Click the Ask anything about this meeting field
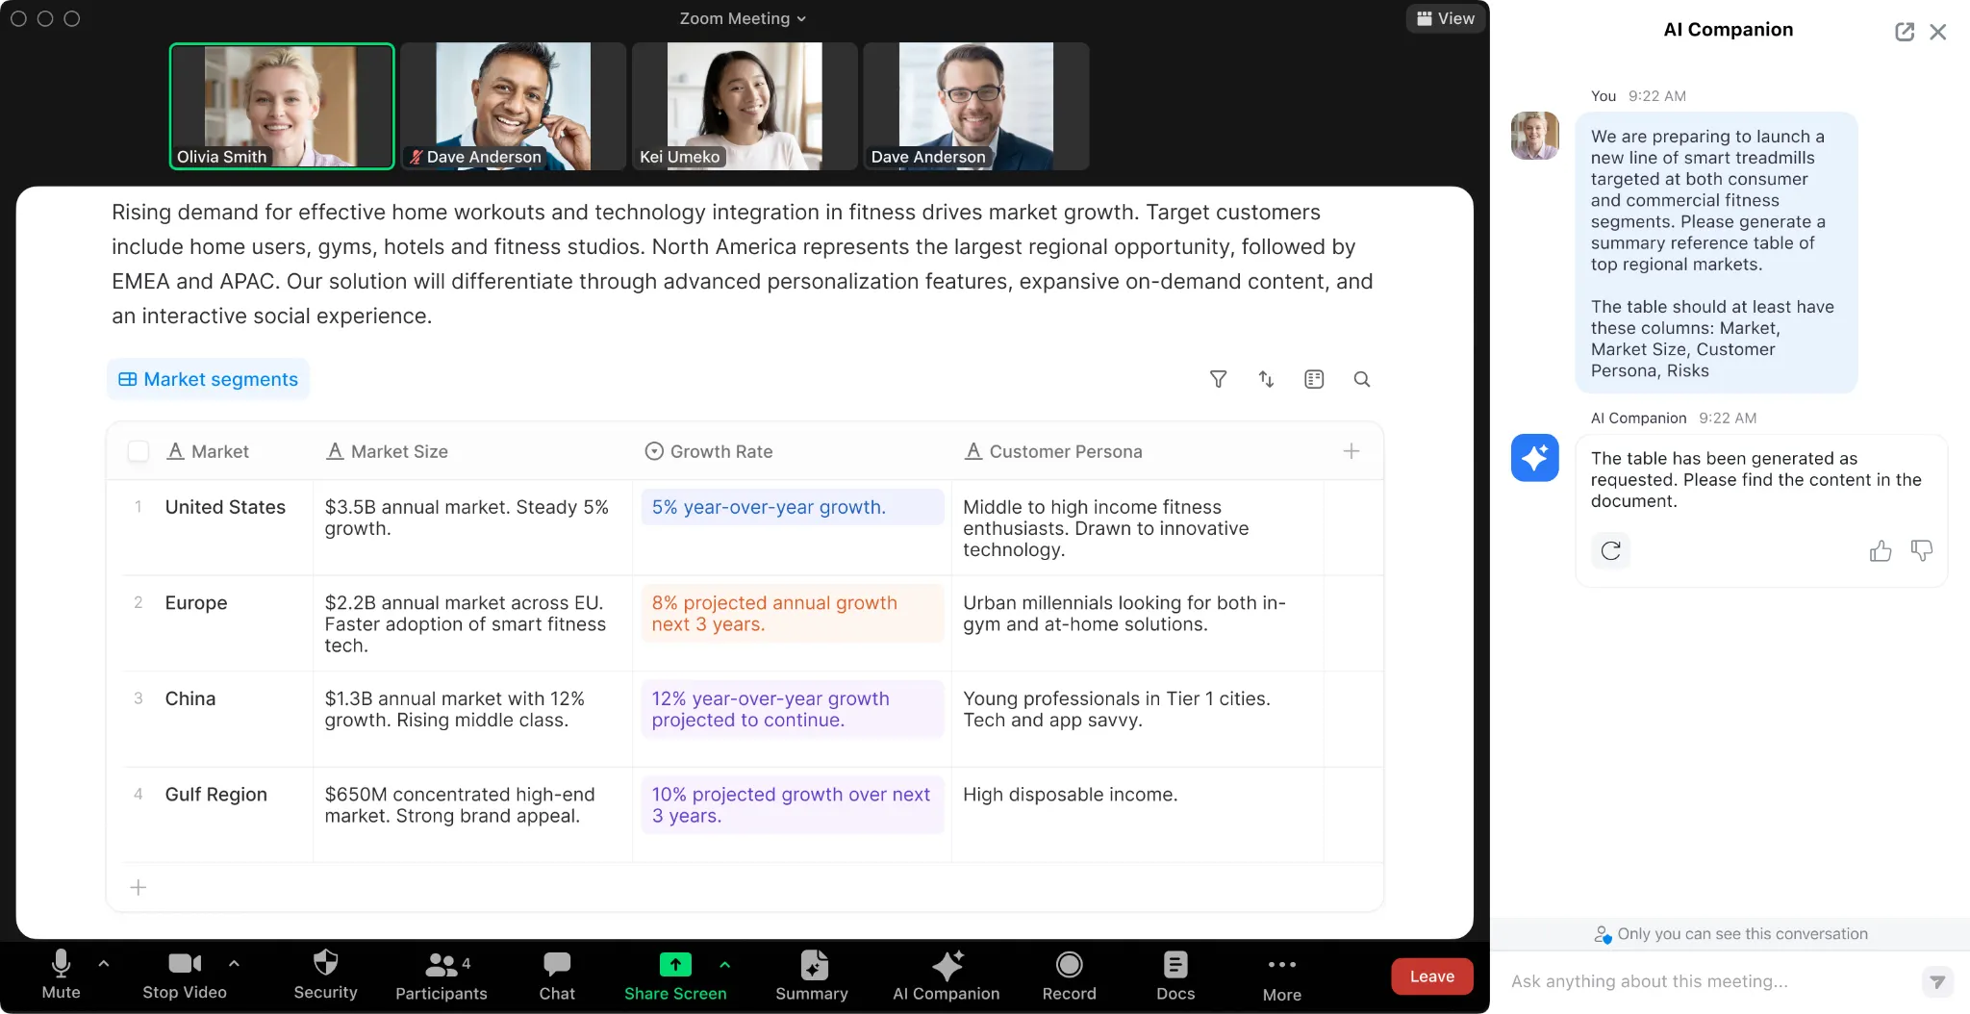1970x1014 pixels. coord(1693,981)
